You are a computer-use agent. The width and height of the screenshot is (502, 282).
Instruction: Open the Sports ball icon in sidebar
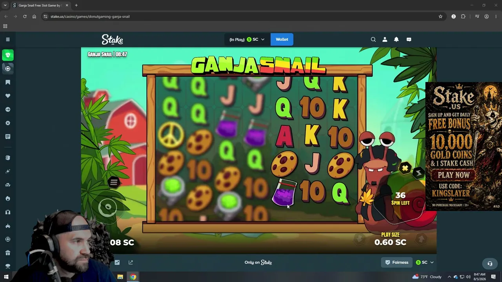pos(8,69)
